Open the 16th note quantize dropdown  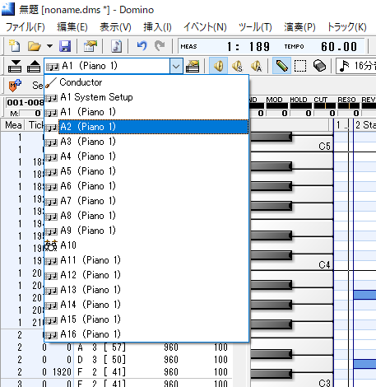coord(356,66)
